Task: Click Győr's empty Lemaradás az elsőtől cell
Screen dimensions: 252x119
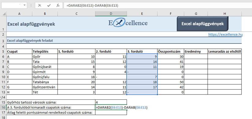Action: point(224,57)
